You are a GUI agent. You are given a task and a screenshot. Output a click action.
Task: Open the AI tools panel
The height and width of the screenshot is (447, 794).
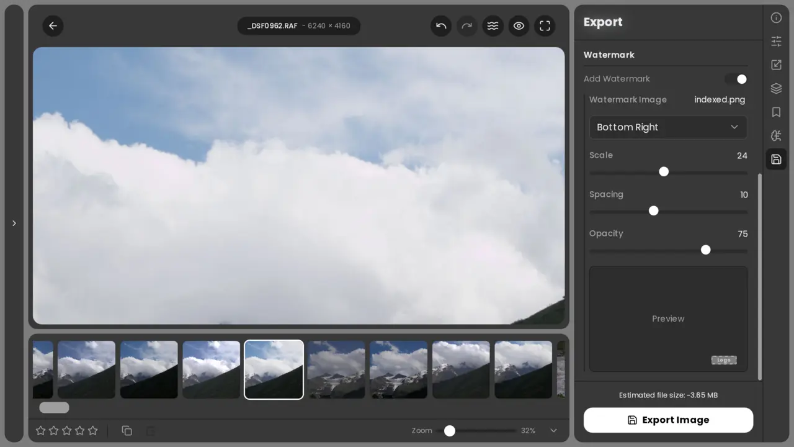(776, 136)
